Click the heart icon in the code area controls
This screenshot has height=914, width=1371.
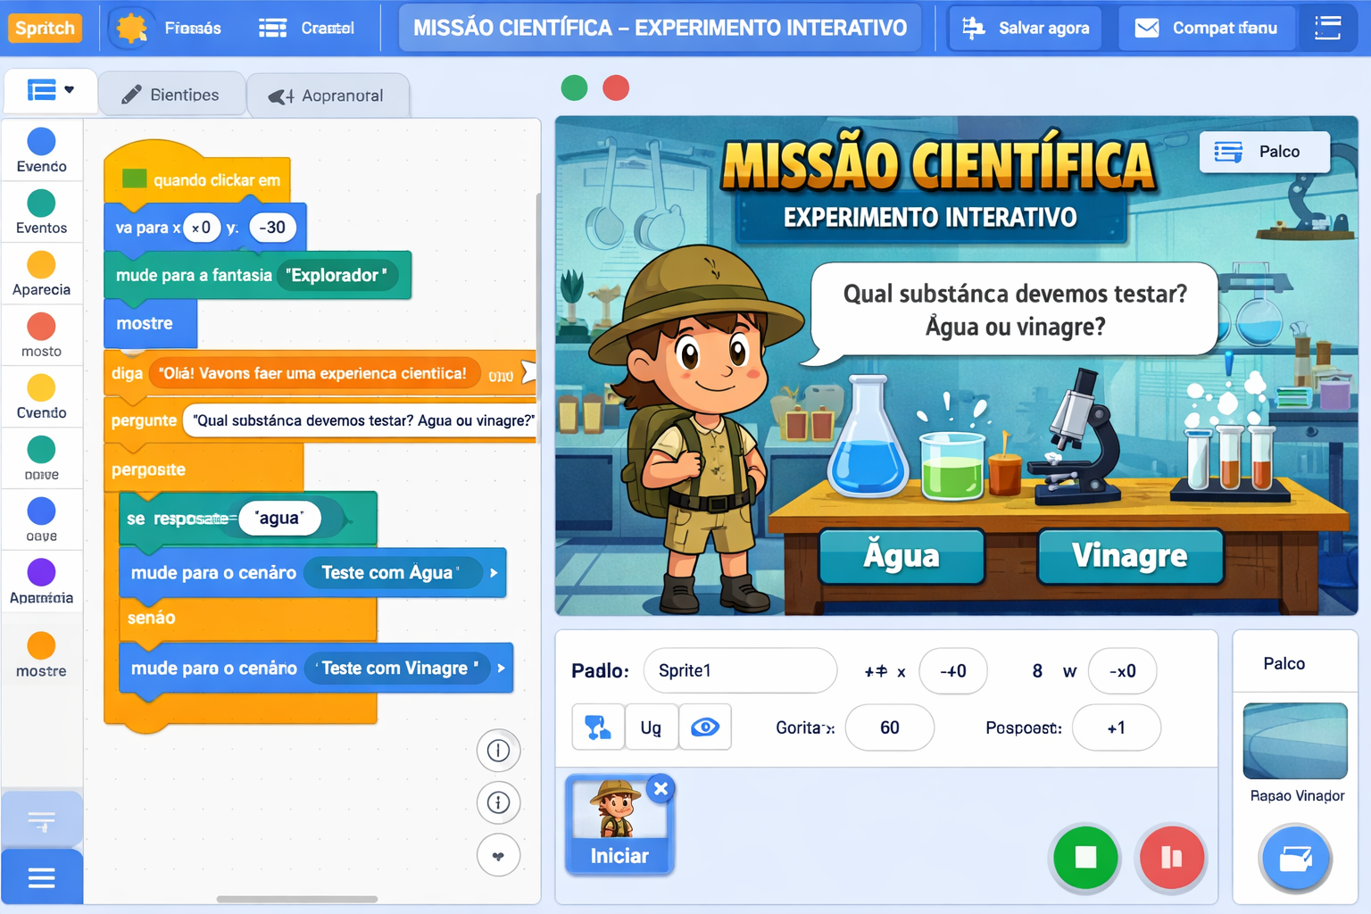pos(499,855)
